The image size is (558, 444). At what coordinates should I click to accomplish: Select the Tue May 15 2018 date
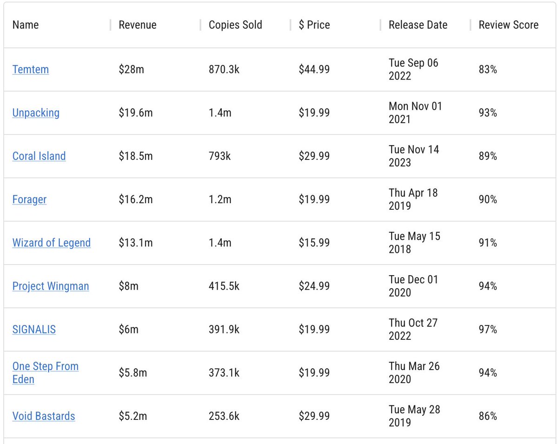click(x=415, y=243)
